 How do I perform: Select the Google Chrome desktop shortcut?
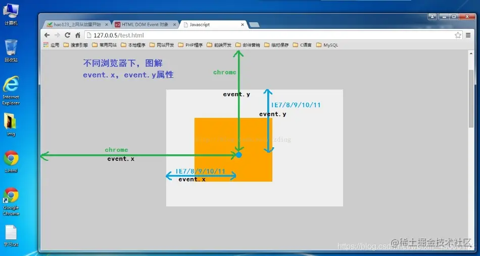click(11, 201)
